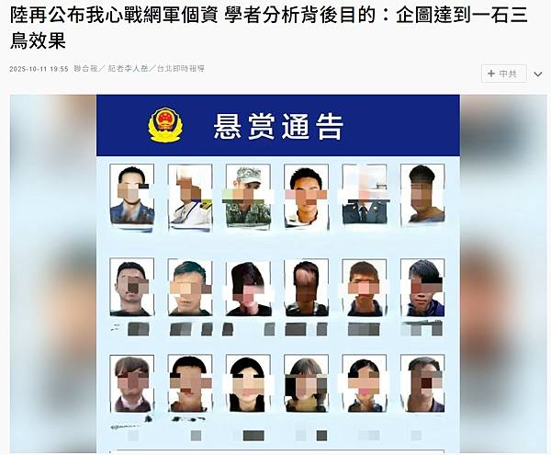Viewport: 551px width, 455px height.
Task: Open the 聯合報 source link
Action: pyautogui.click(x=85, y=69)
